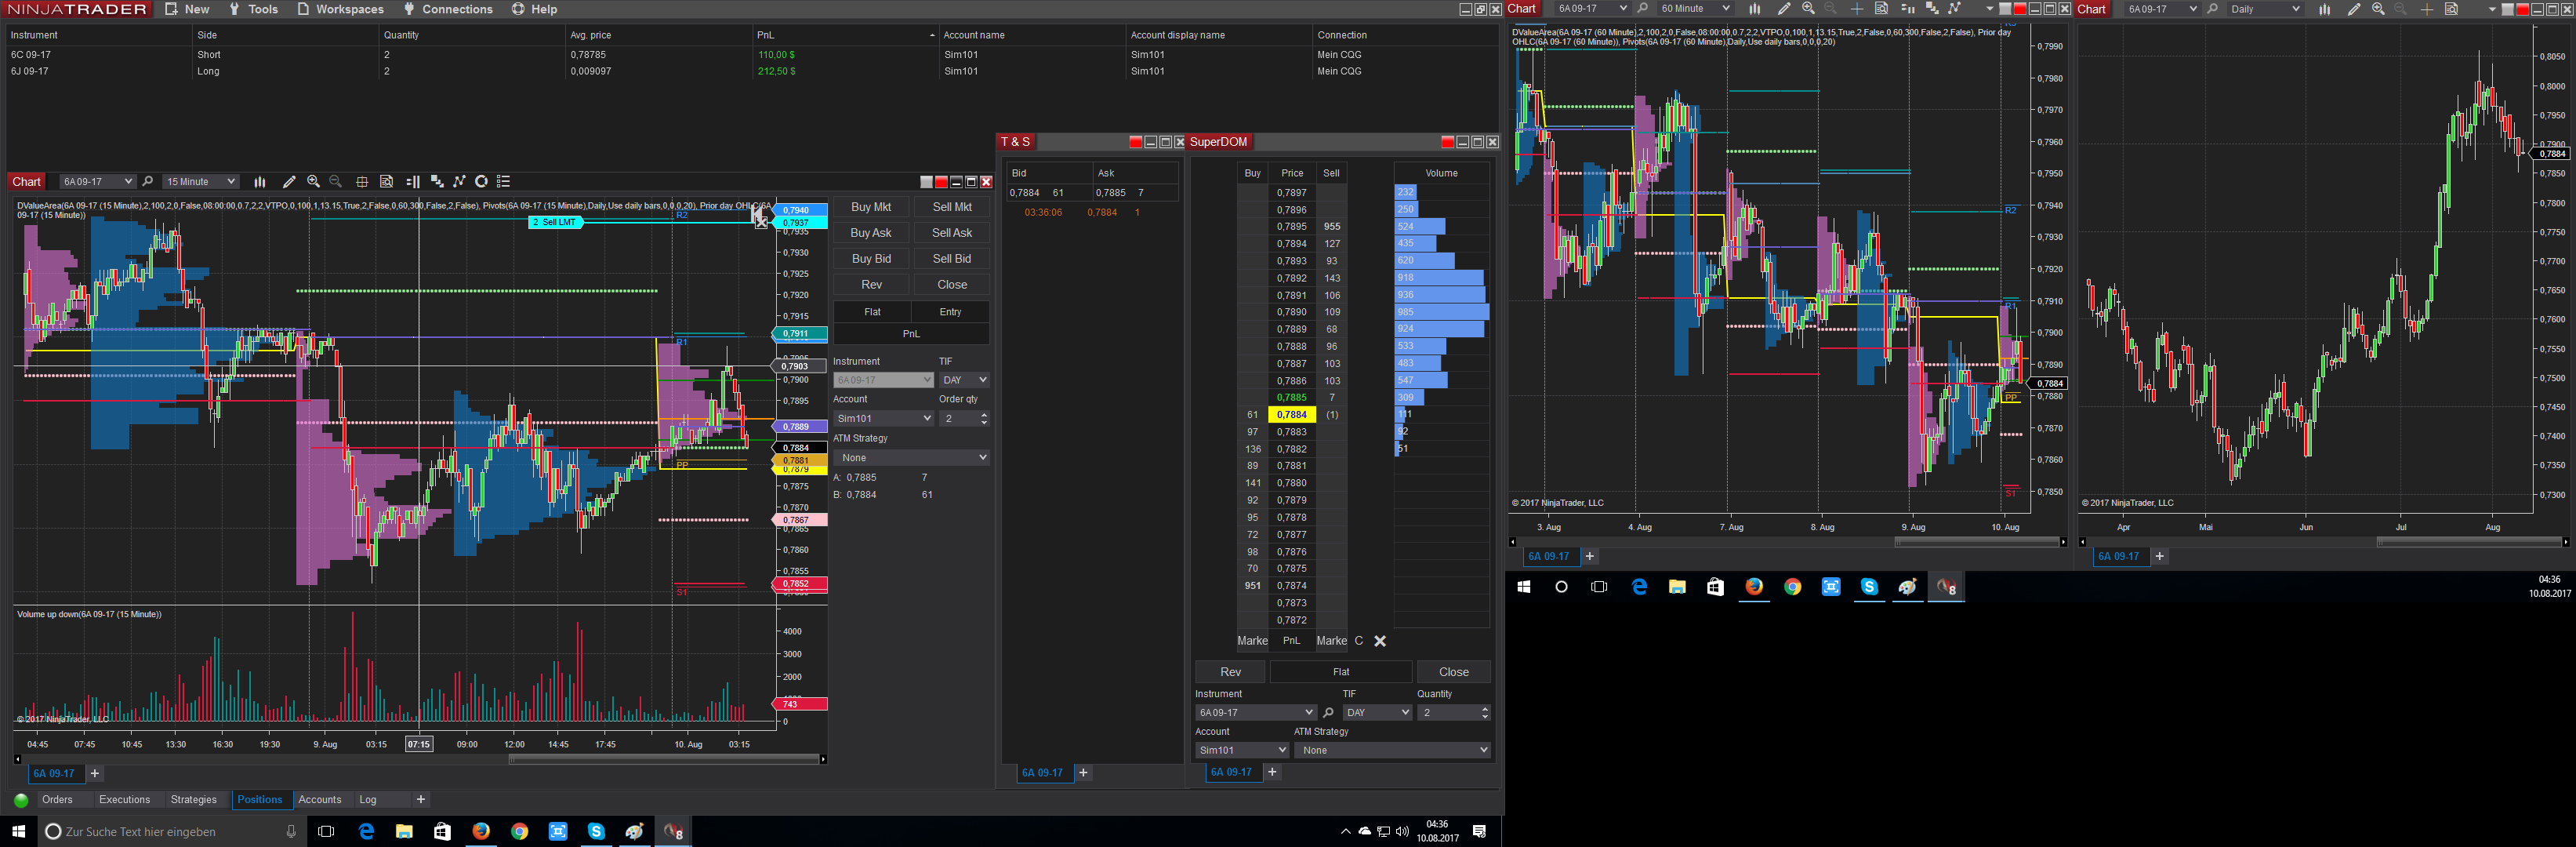The width and height of the screenshot is (2576, 847).
Task: Open drawing tools pencil in 15 Minute chart
Action: [x=289, y=182]
